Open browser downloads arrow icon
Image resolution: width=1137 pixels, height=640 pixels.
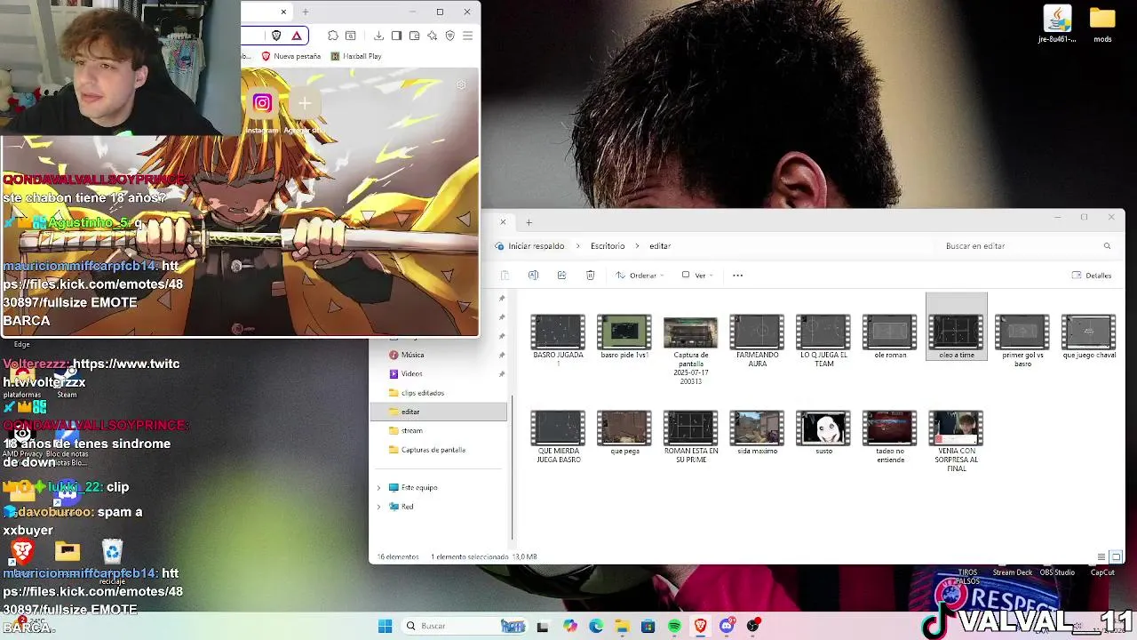378,36
